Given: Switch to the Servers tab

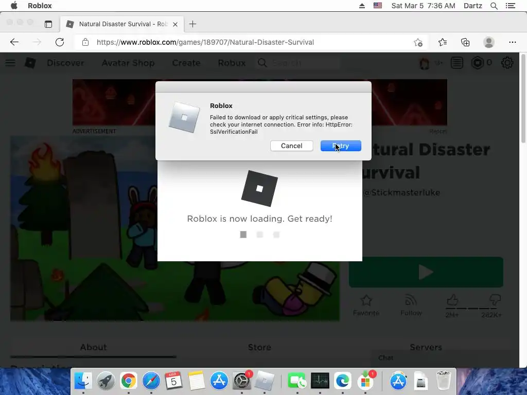Looking at the screenshot, I should pos(426,347).
